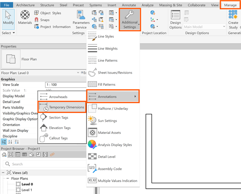Click the Floor Plan type thumbnail
This screenshot has width=241, height=194.
tap(10, 59)
